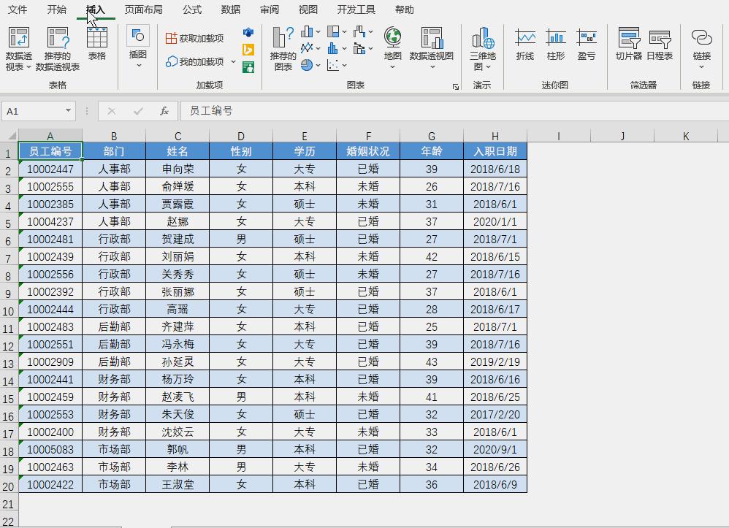Open the Charts group dialog launcher
The image size is (729, 528).
pos(454,87)
